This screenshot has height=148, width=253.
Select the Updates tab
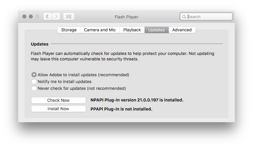[x=156, y=30]
